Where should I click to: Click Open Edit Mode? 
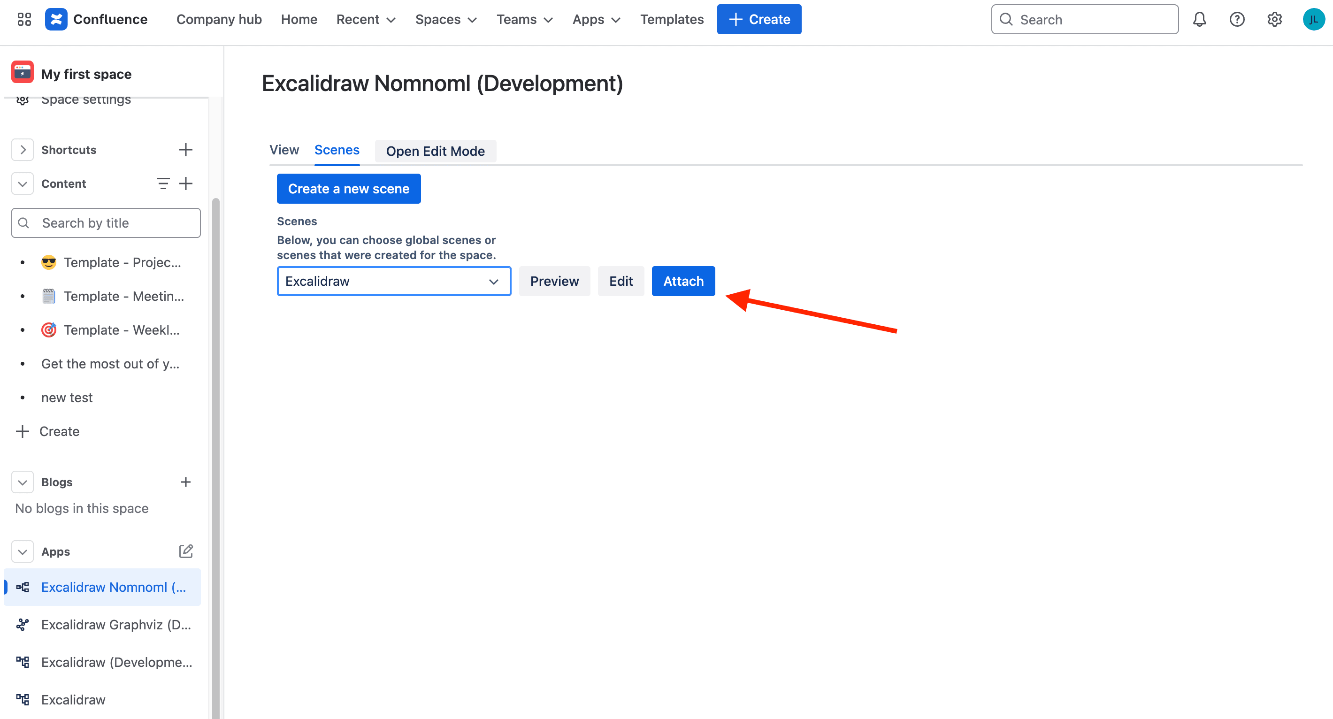coord(435,151)
